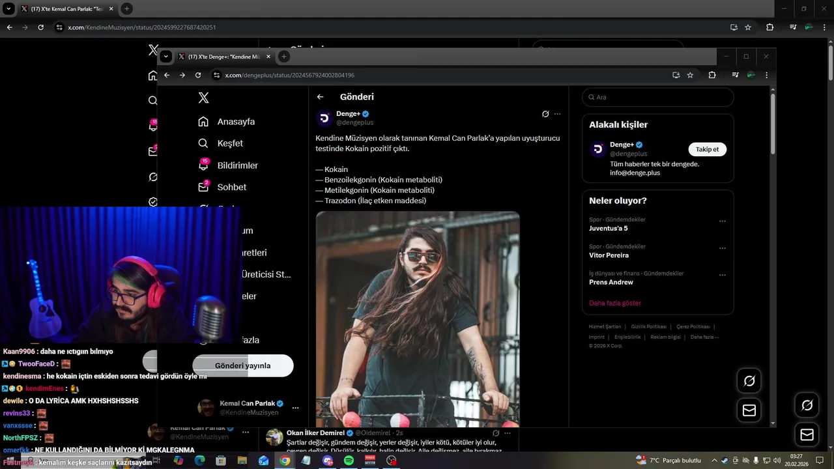Open options for the Juventus'a 5 trend
Viewport: 834px width, 469px height.
pos(722,221)
